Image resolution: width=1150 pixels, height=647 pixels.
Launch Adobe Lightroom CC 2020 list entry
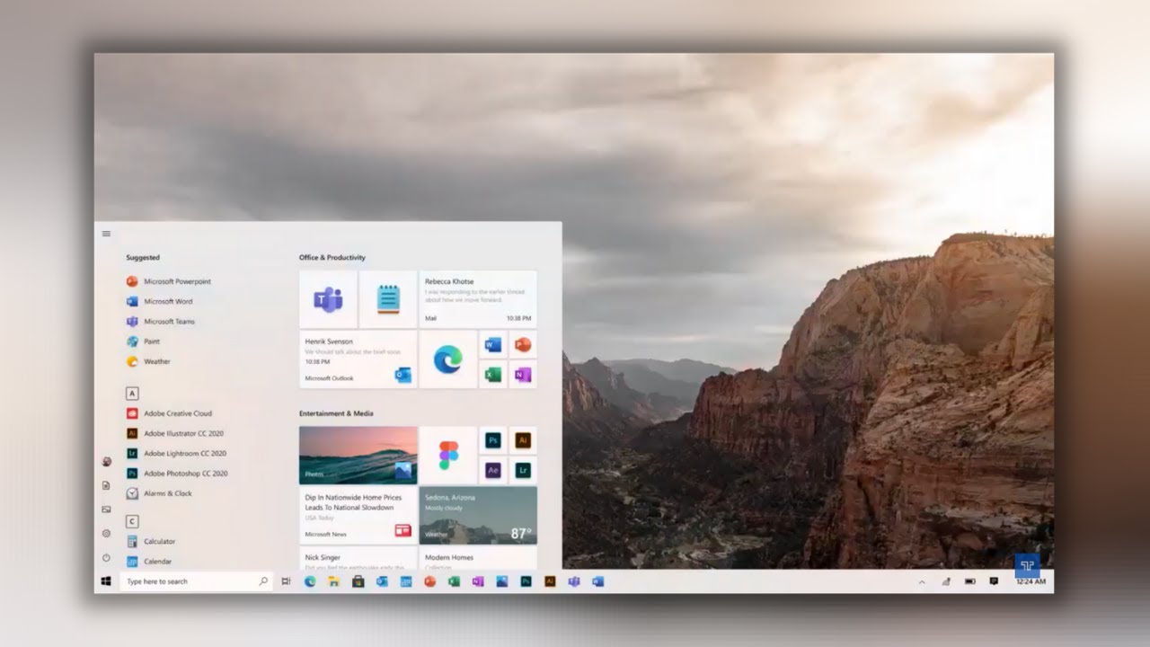click(176, 453)
